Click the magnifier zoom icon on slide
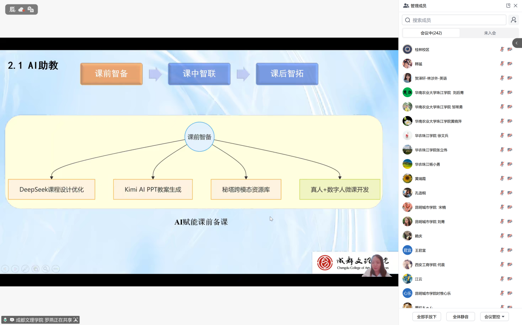The width and height of the screenshot is (522, 325). pyautogui.click(x=46, y=269)
